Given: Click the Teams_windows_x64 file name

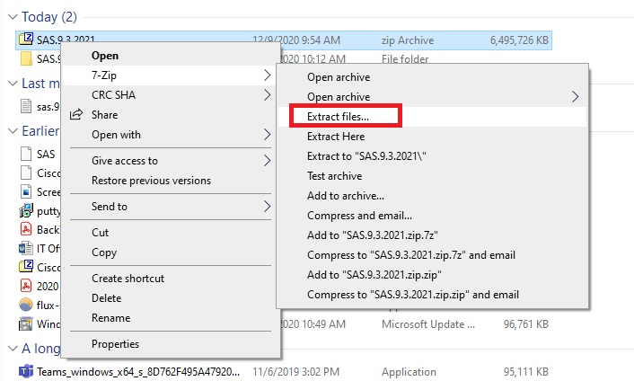Looking at the screenshot, I should tap(138, 372).
